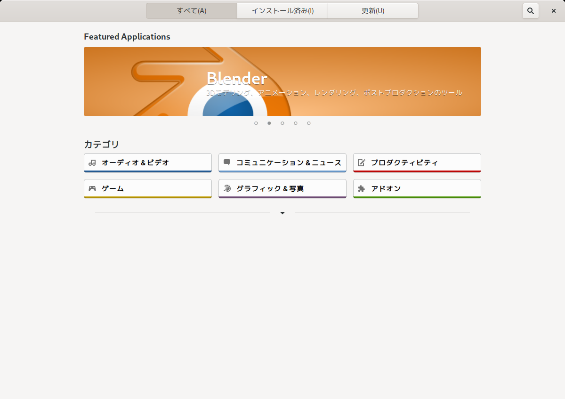Open the プロダクティビティ category

(417, 163)
